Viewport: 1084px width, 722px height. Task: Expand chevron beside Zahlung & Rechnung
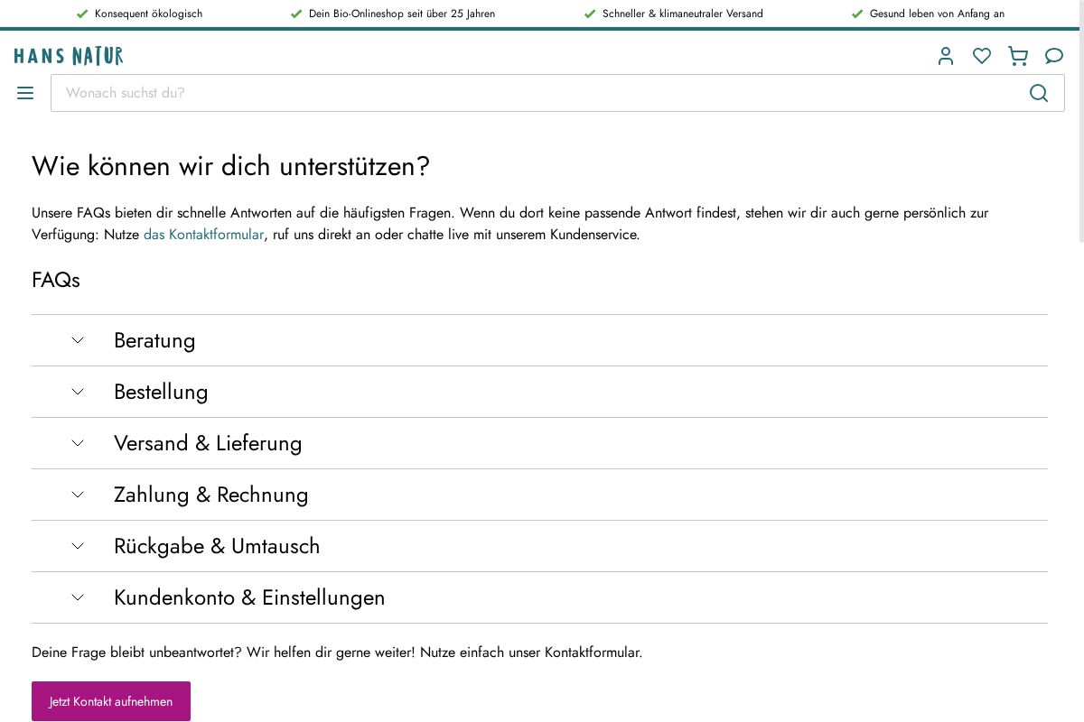78,495
